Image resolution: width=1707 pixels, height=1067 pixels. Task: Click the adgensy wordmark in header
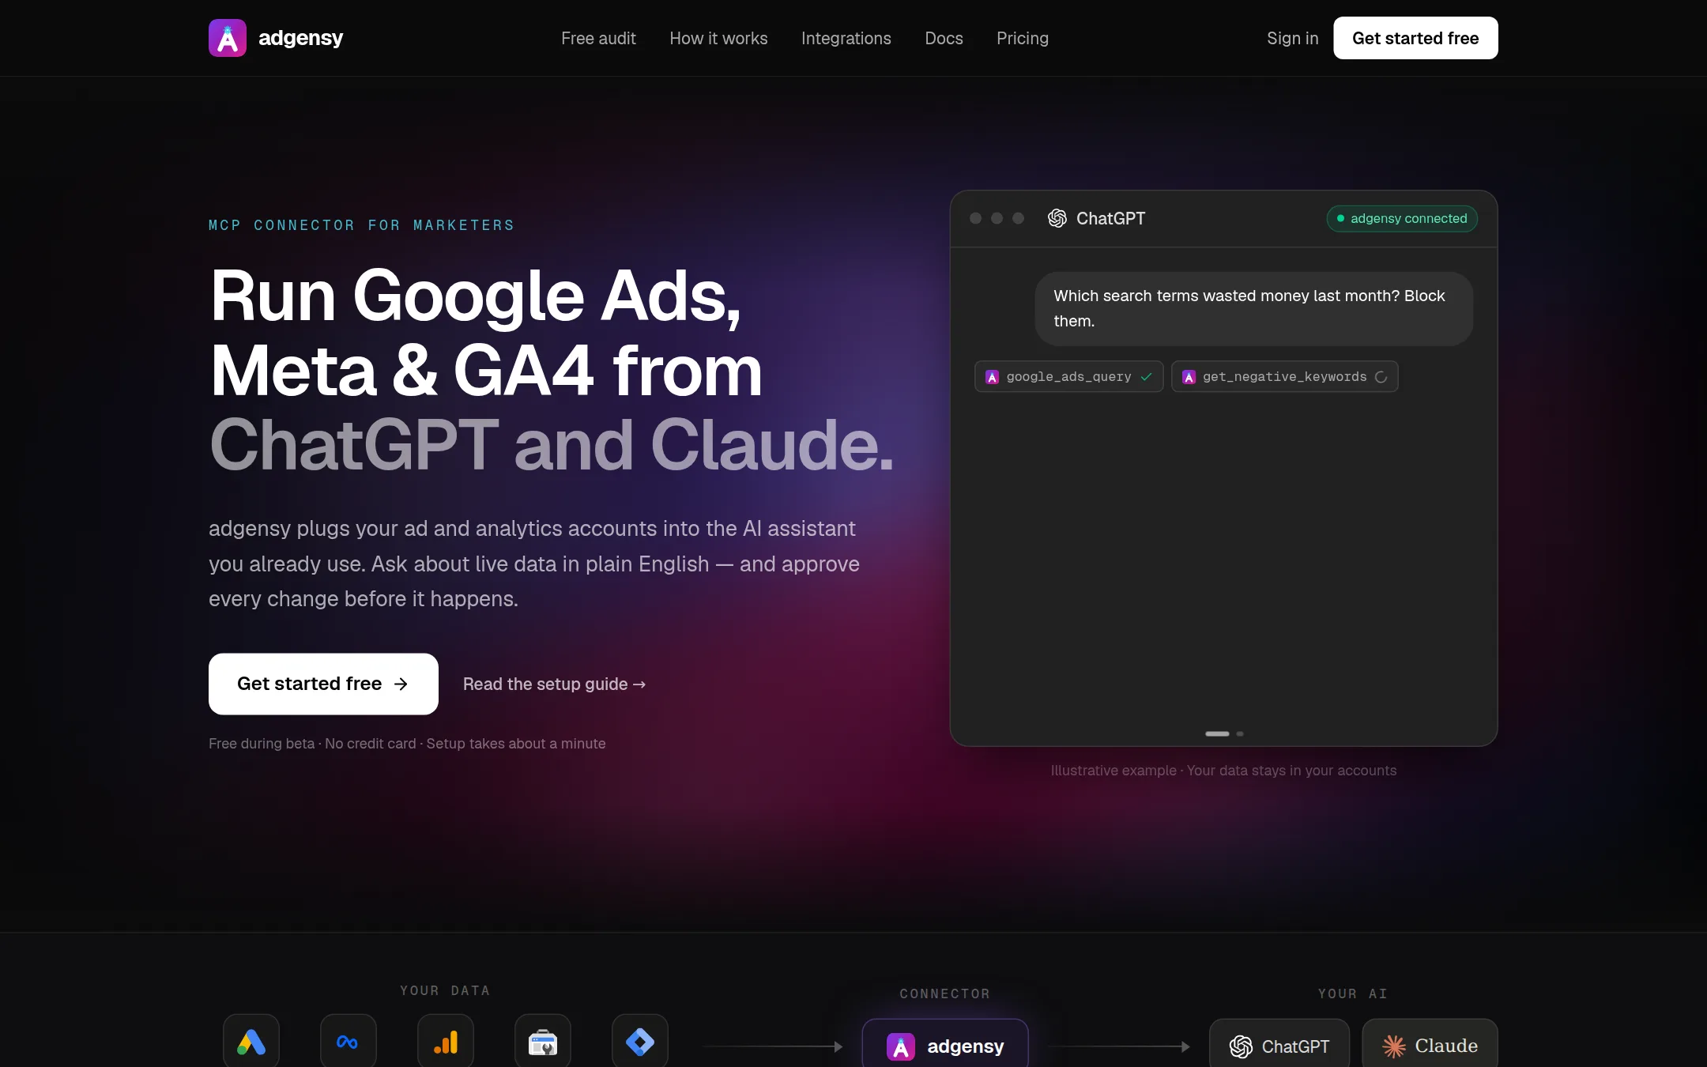click(x=300, y=38)
